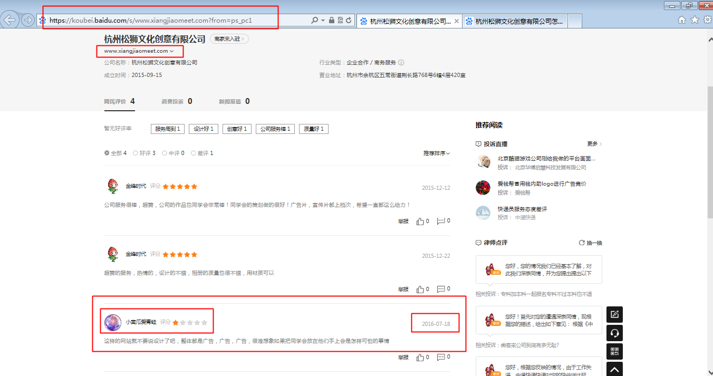This screenshot has width=713, height=376.
Task: Click username 小苦瓜爱青蛙
Action: [x=141, y=322]
